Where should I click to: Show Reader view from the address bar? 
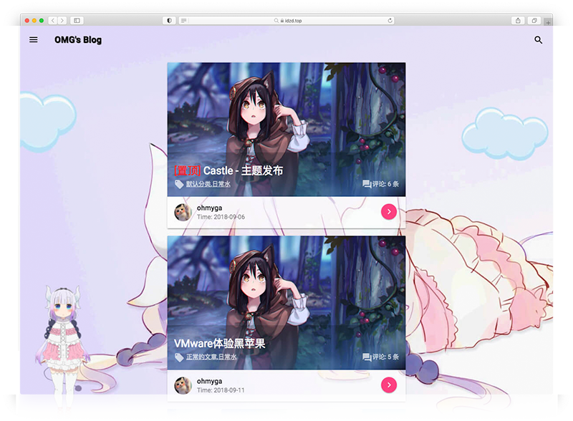coord(184,21)
